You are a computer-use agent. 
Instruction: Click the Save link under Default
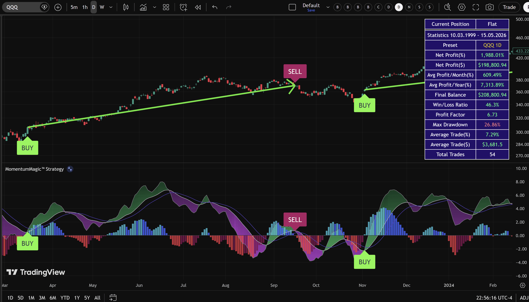click(x=311, y=10)
